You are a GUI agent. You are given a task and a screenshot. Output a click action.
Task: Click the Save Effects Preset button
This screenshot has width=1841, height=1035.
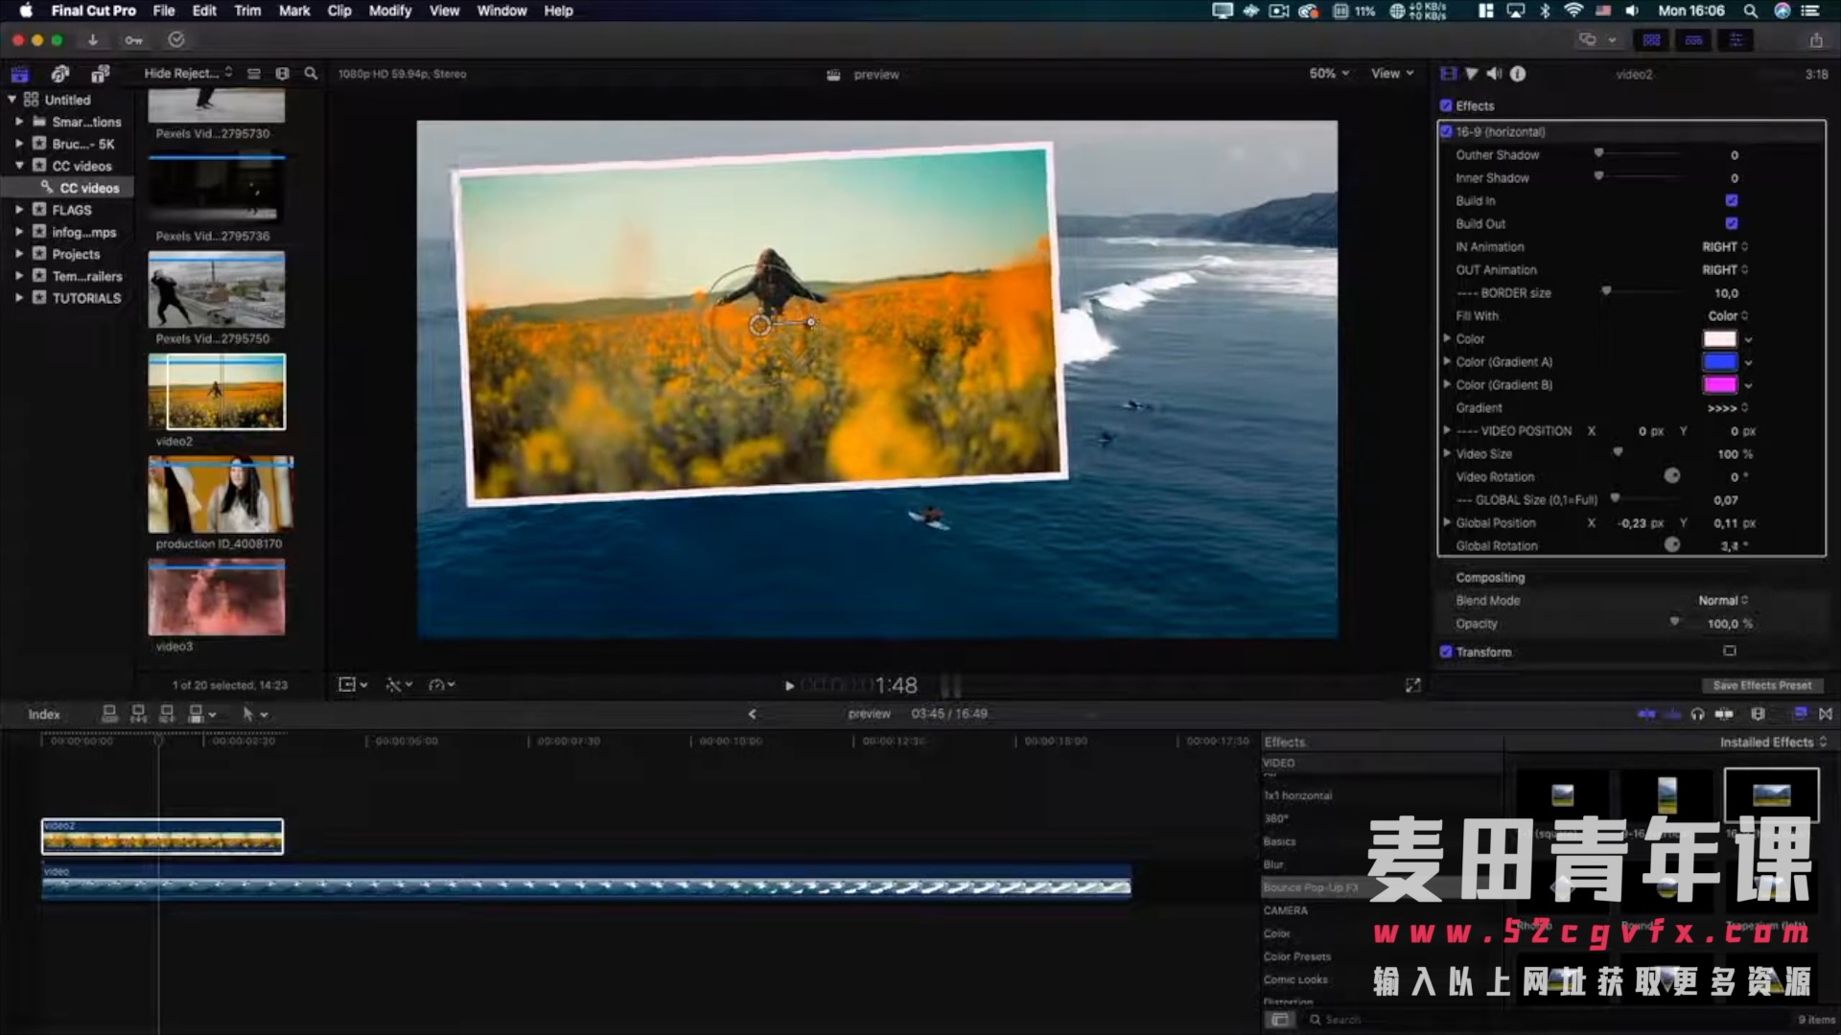click(1762, 686)
